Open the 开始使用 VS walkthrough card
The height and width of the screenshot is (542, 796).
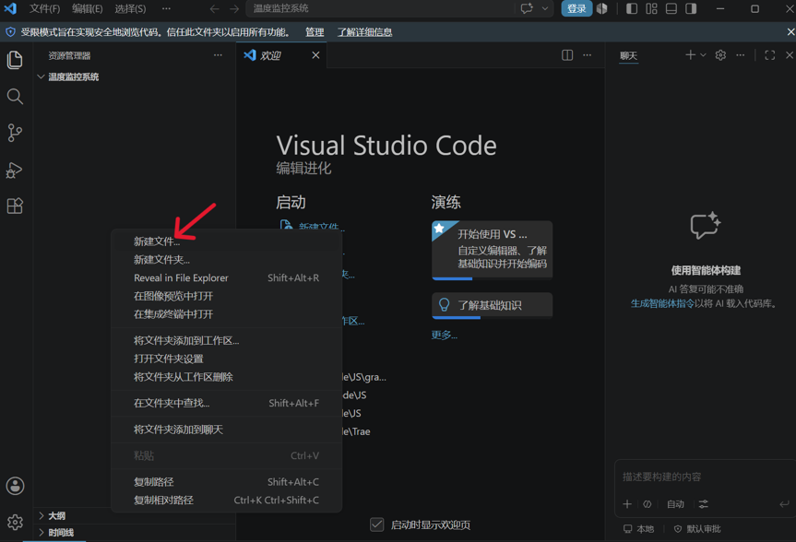492,250
